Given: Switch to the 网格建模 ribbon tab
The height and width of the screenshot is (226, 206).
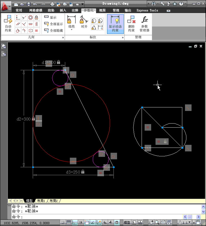Looking at the screenshot, I should 36,10.
